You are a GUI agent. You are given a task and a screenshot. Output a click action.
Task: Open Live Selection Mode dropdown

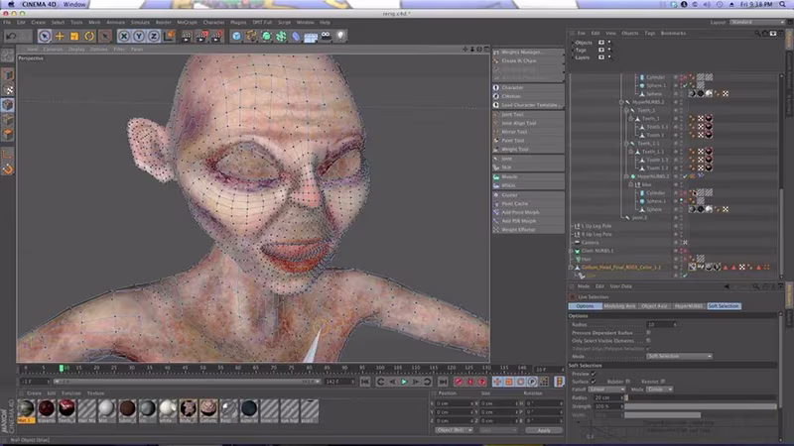coord(679,356)
